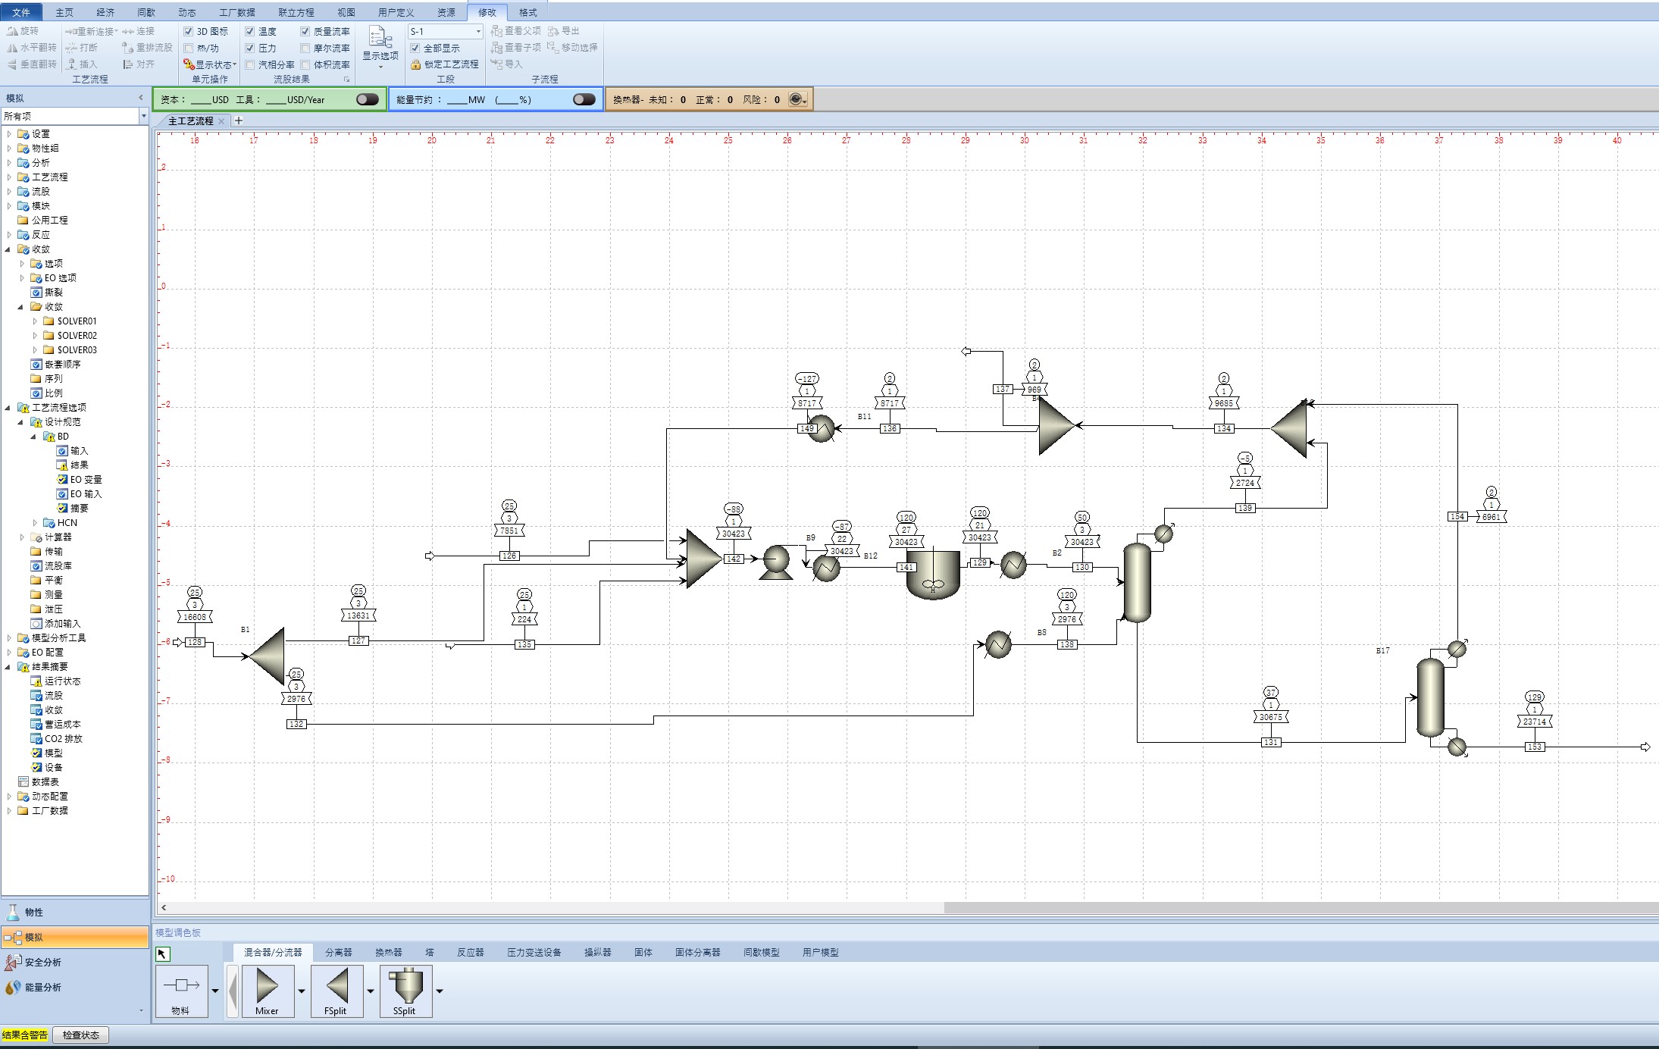Select the 分离器 palette tab
The height and width of the screenshot is (1049, 1659).
coord(339,952)
